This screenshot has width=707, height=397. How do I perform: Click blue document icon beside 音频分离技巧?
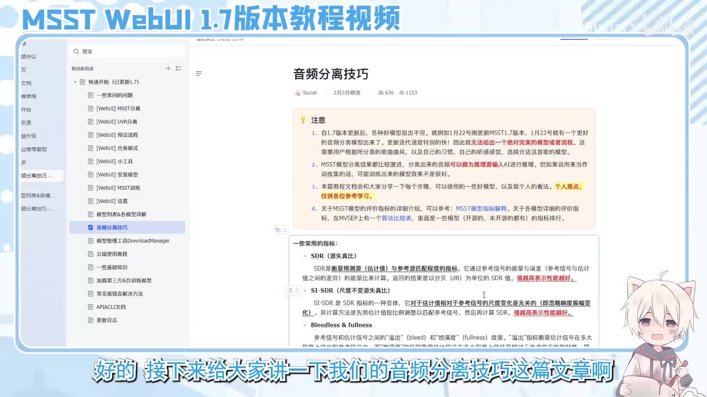point(91,227)
